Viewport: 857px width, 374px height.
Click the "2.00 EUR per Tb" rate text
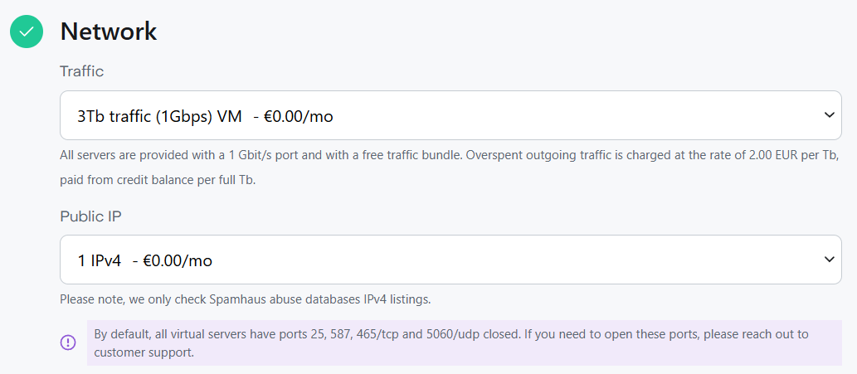[775, 155]
